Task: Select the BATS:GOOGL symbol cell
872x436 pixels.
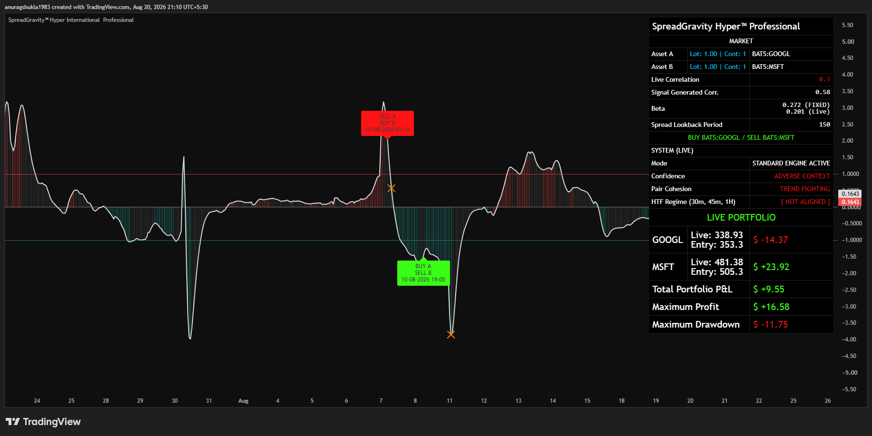Action: pyautogui.click(x=771, y=54)
